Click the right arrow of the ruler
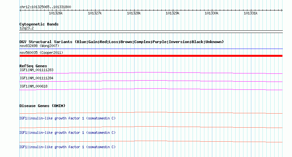This screenshot has height=157, width=292. [282, 10]
